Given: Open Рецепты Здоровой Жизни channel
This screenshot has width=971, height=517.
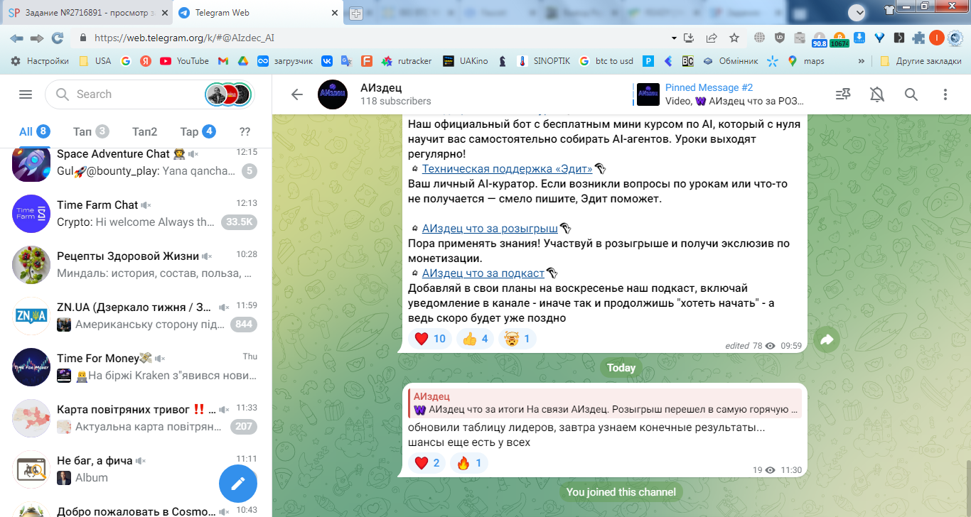Looking at the screenshot, I should (136, 265).
